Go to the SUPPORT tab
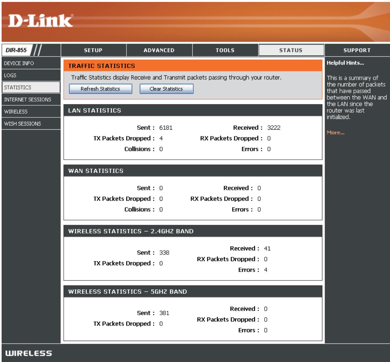The width and height of the screenshot is (390, 362). pyautogui.click(x=357, y=50)
